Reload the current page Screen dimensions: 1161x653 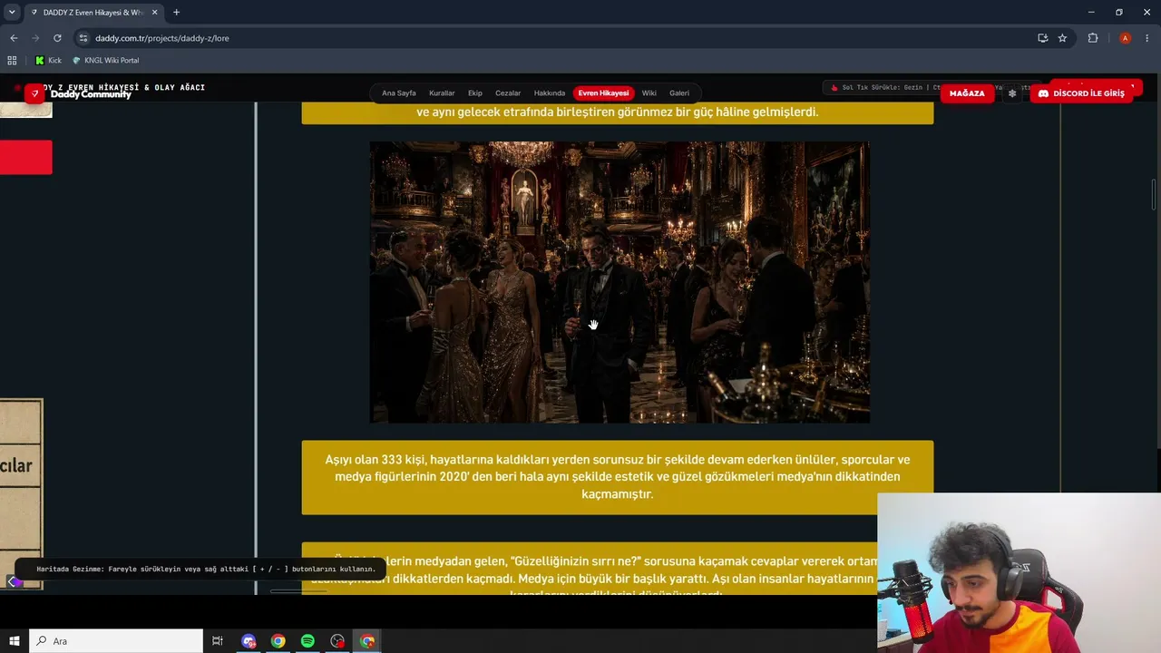click(57, 38)
